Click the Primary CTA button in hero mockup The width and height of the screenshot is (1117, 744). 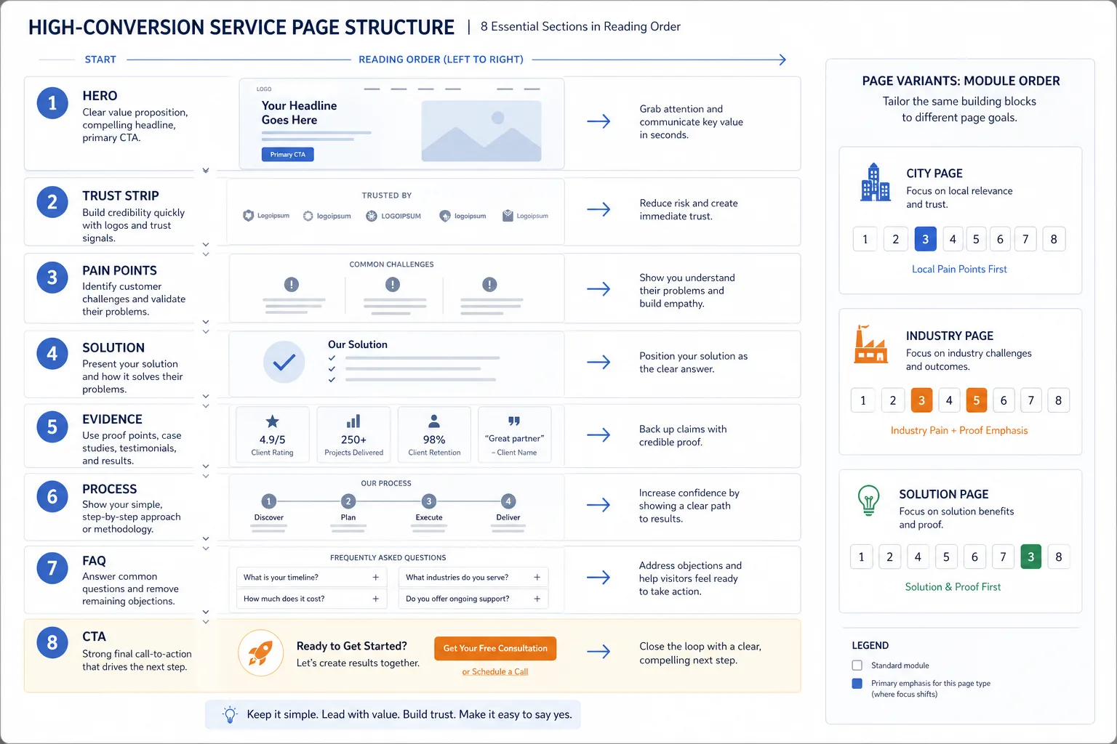point(288,154)
